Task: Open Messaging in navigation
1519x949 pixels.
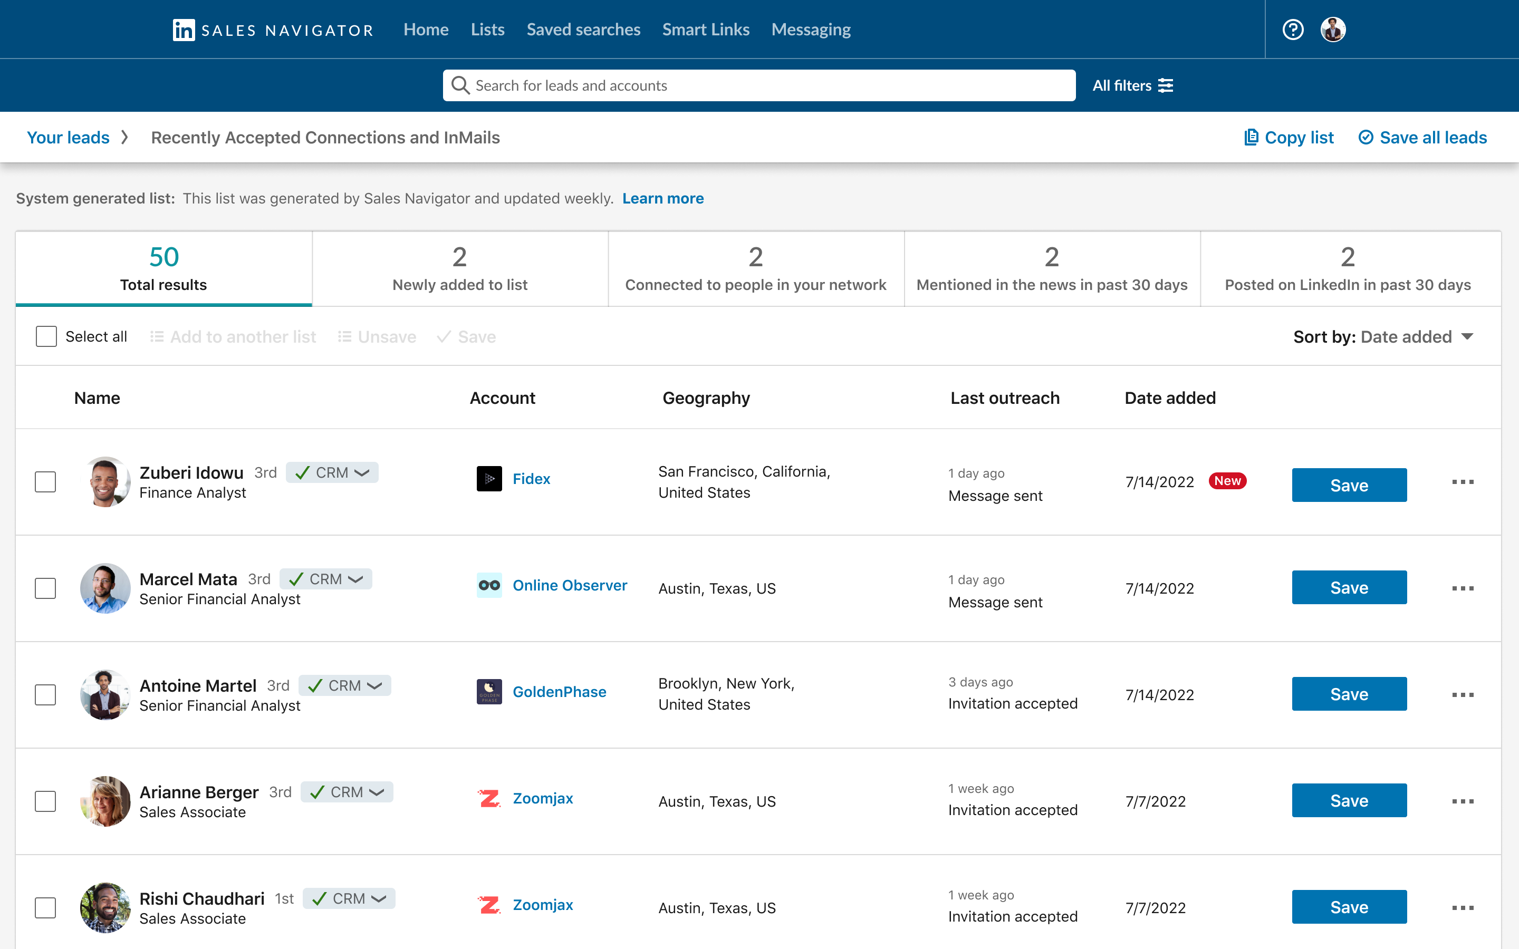Action: tap(811, 30)
